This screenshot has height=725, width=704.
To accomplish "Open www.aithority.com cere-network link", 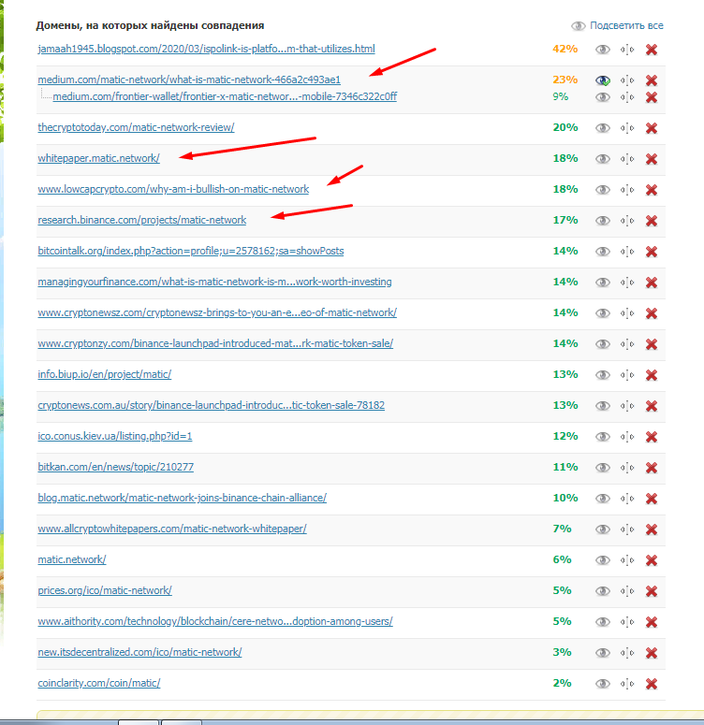I will click(x=215, y=621).
